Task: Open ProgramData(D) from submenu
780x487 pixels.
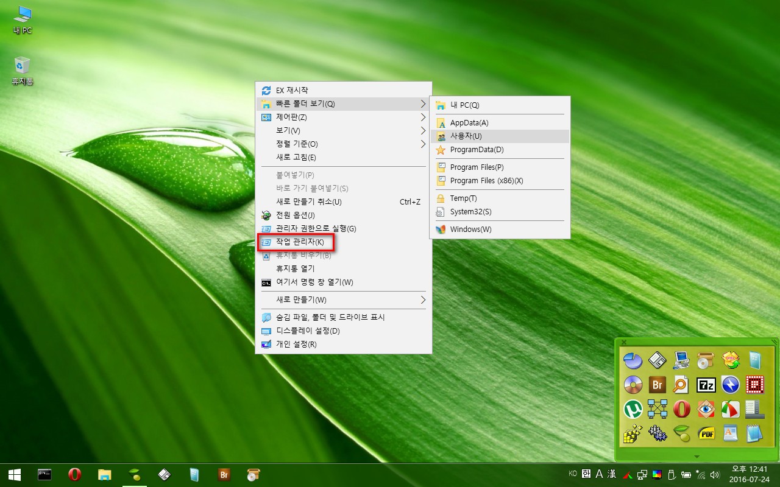Action: 500,149
